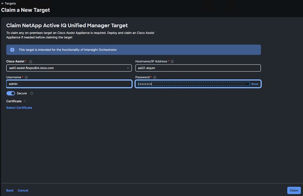Viewport: 303px width, 196px height.
Task: Click the password field eye icon
Action: click(x=247, y=84)
